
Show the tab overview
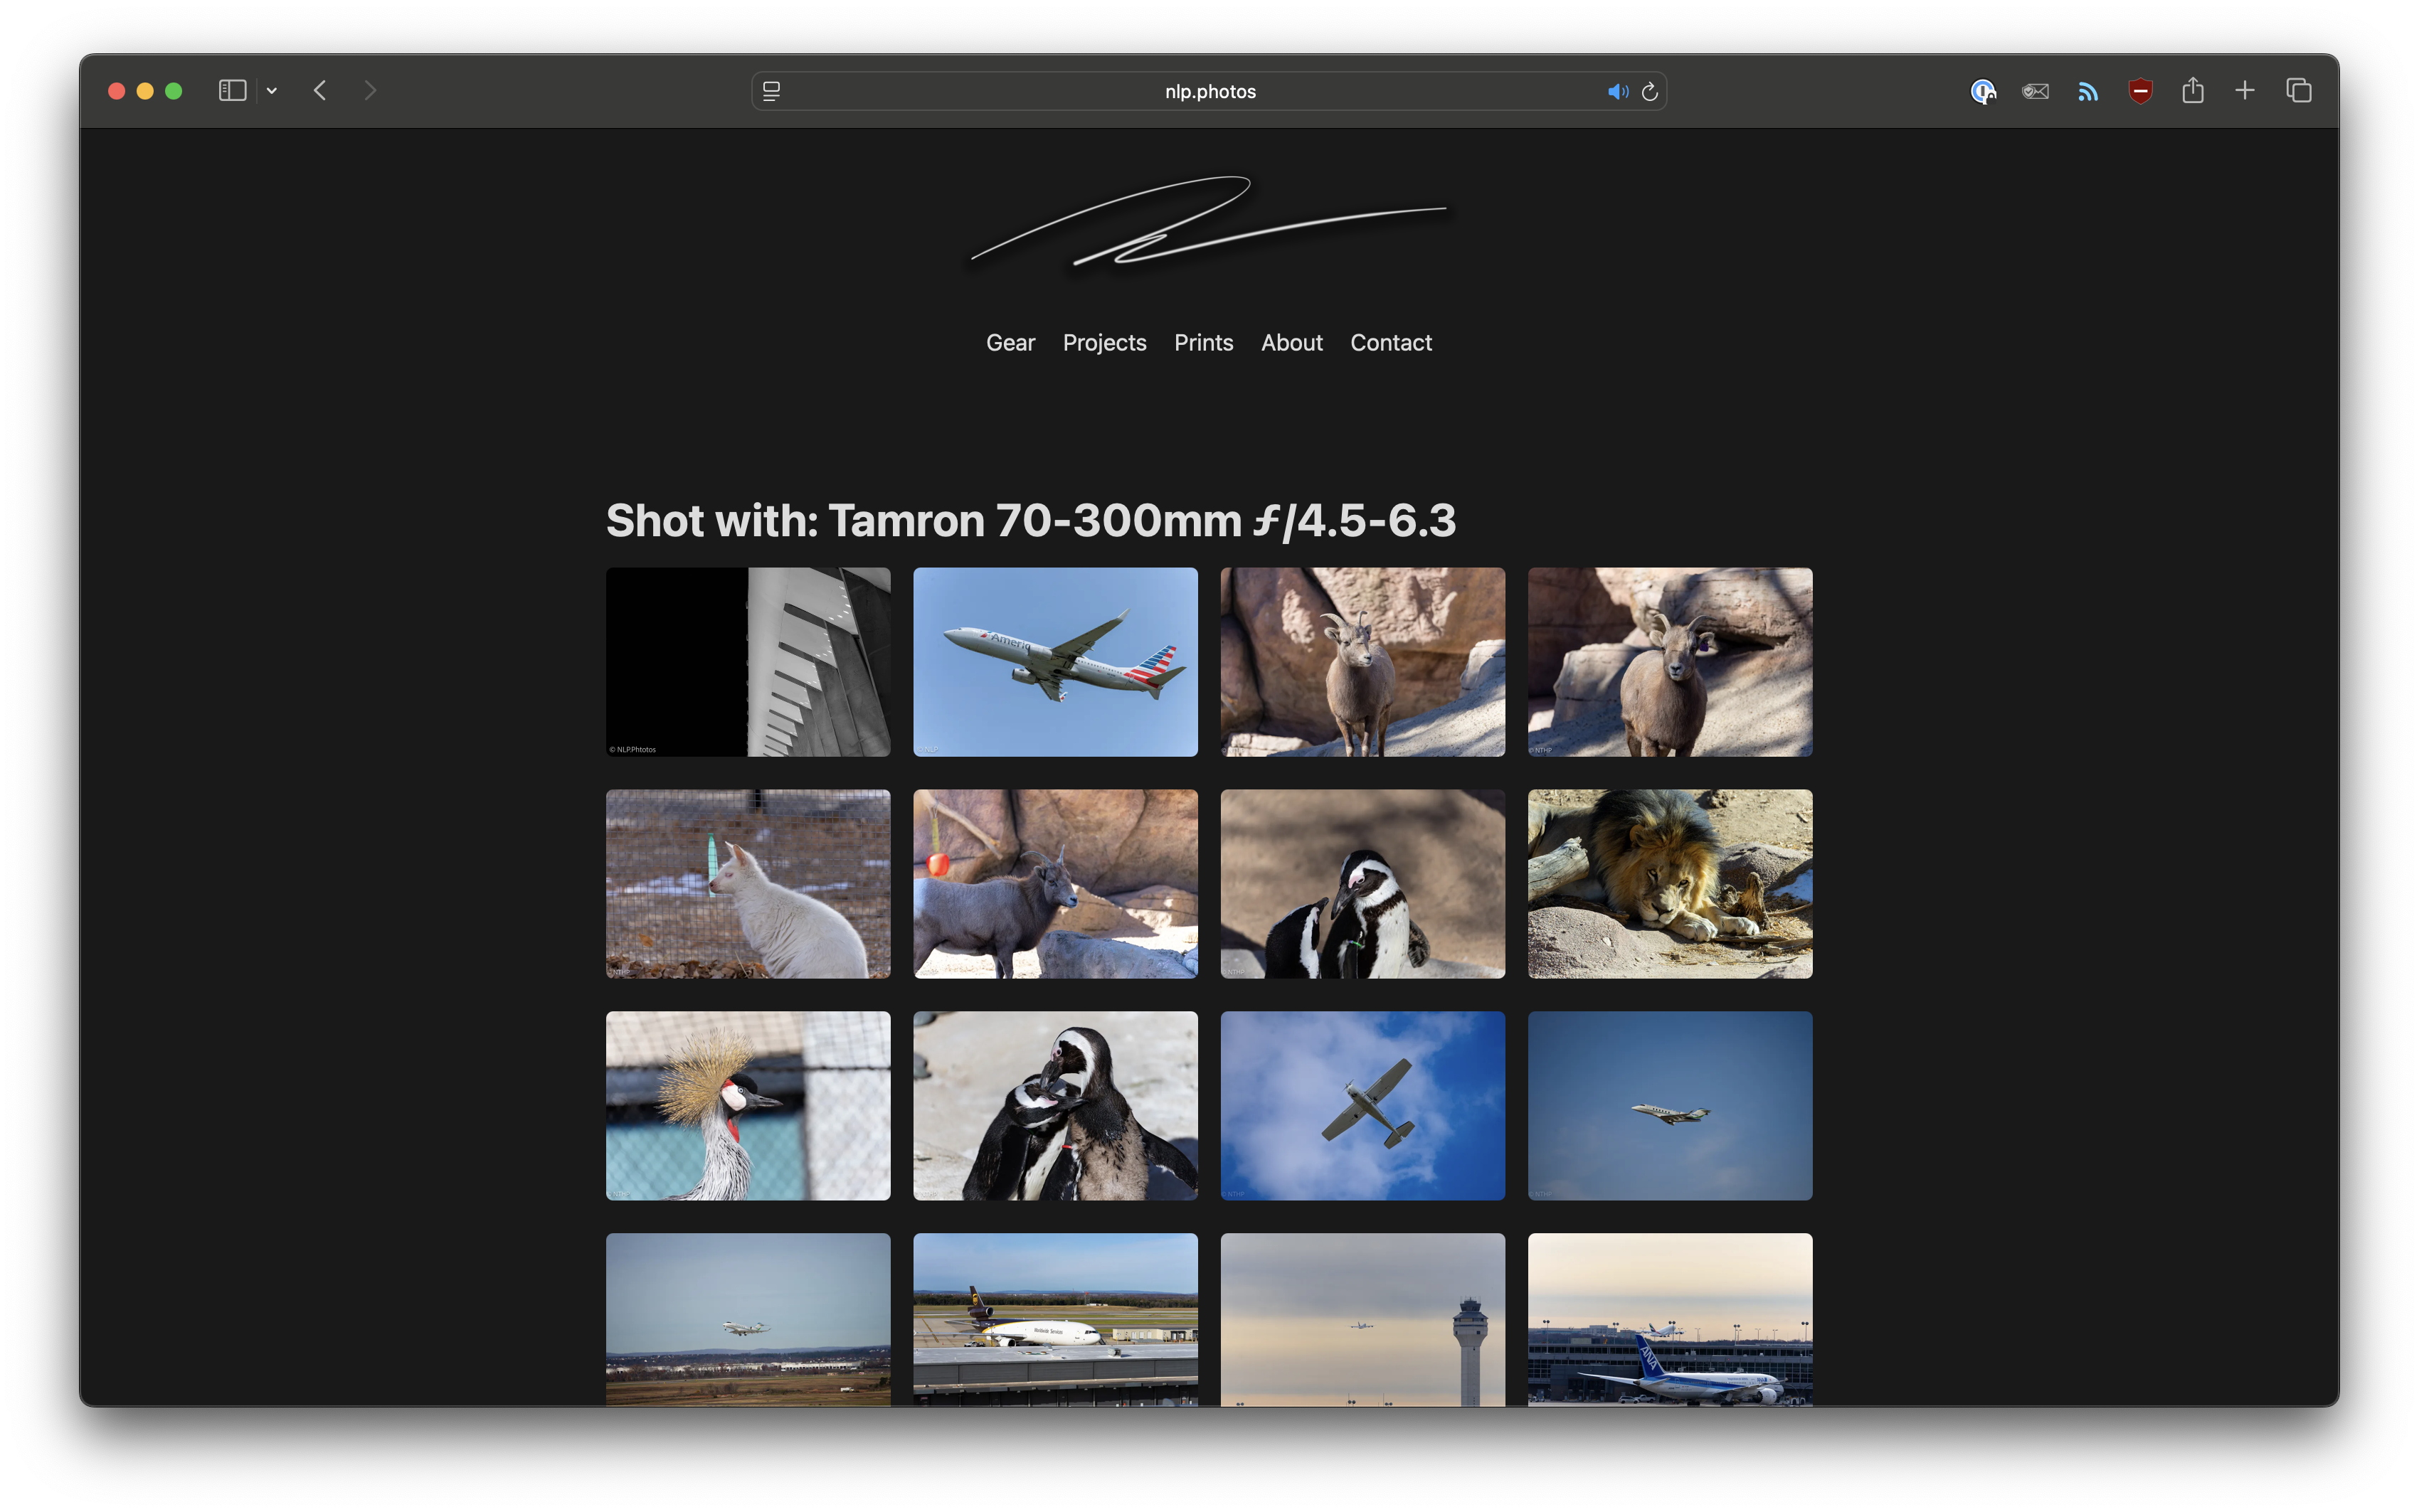(x=2299, y=91)
